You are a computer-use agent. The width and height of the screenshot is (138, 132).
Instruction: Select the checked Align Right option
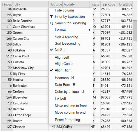click(x=71, y=70)
